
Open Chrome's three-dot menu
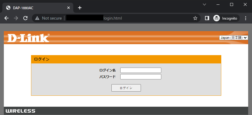(x=246, y=18)
